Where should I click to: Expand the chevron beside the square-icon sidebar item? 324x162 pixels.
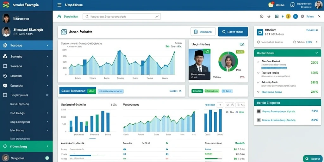tap(47, 66)
